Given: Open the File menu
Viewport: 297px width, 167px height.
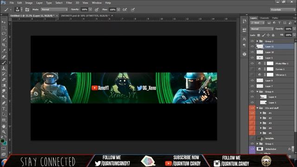Looking at the screenshot, I should click(12, 3).
